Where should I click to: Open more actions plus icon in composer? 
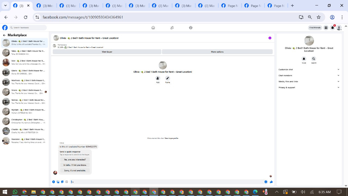(x=54, y=182)
